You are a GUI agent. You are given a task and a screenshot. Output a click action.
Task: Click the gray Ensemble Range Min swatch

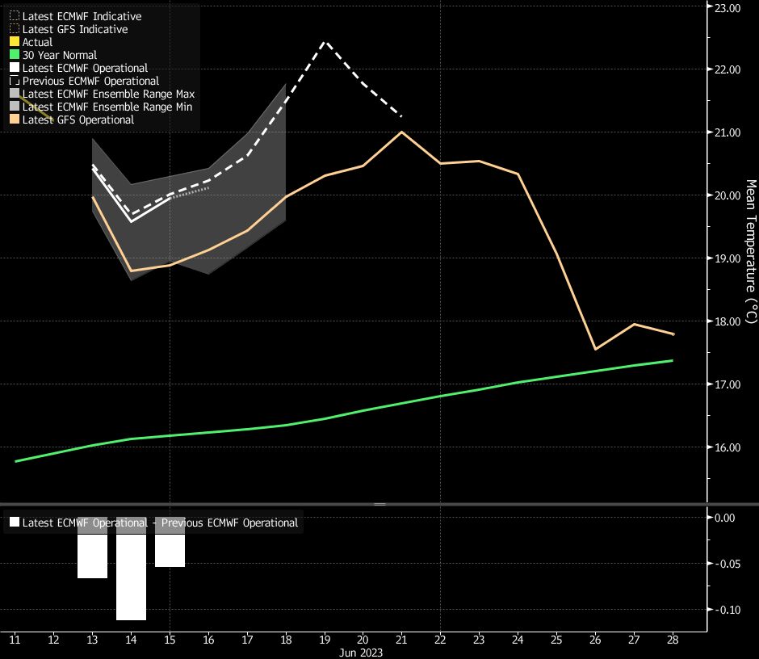coord(15,107)
